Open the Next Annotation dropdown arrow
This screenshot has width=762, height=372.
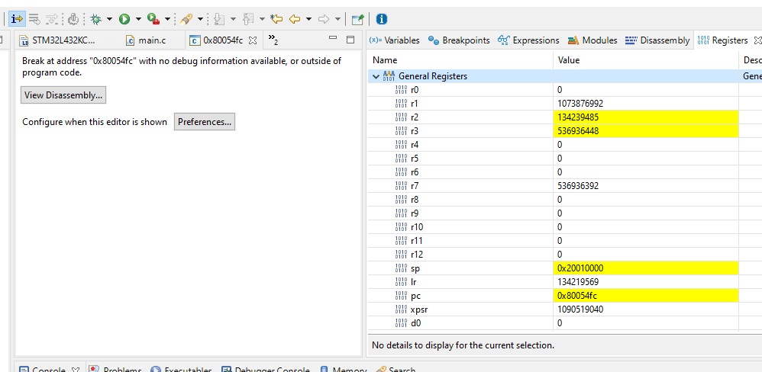click(233, 19)
